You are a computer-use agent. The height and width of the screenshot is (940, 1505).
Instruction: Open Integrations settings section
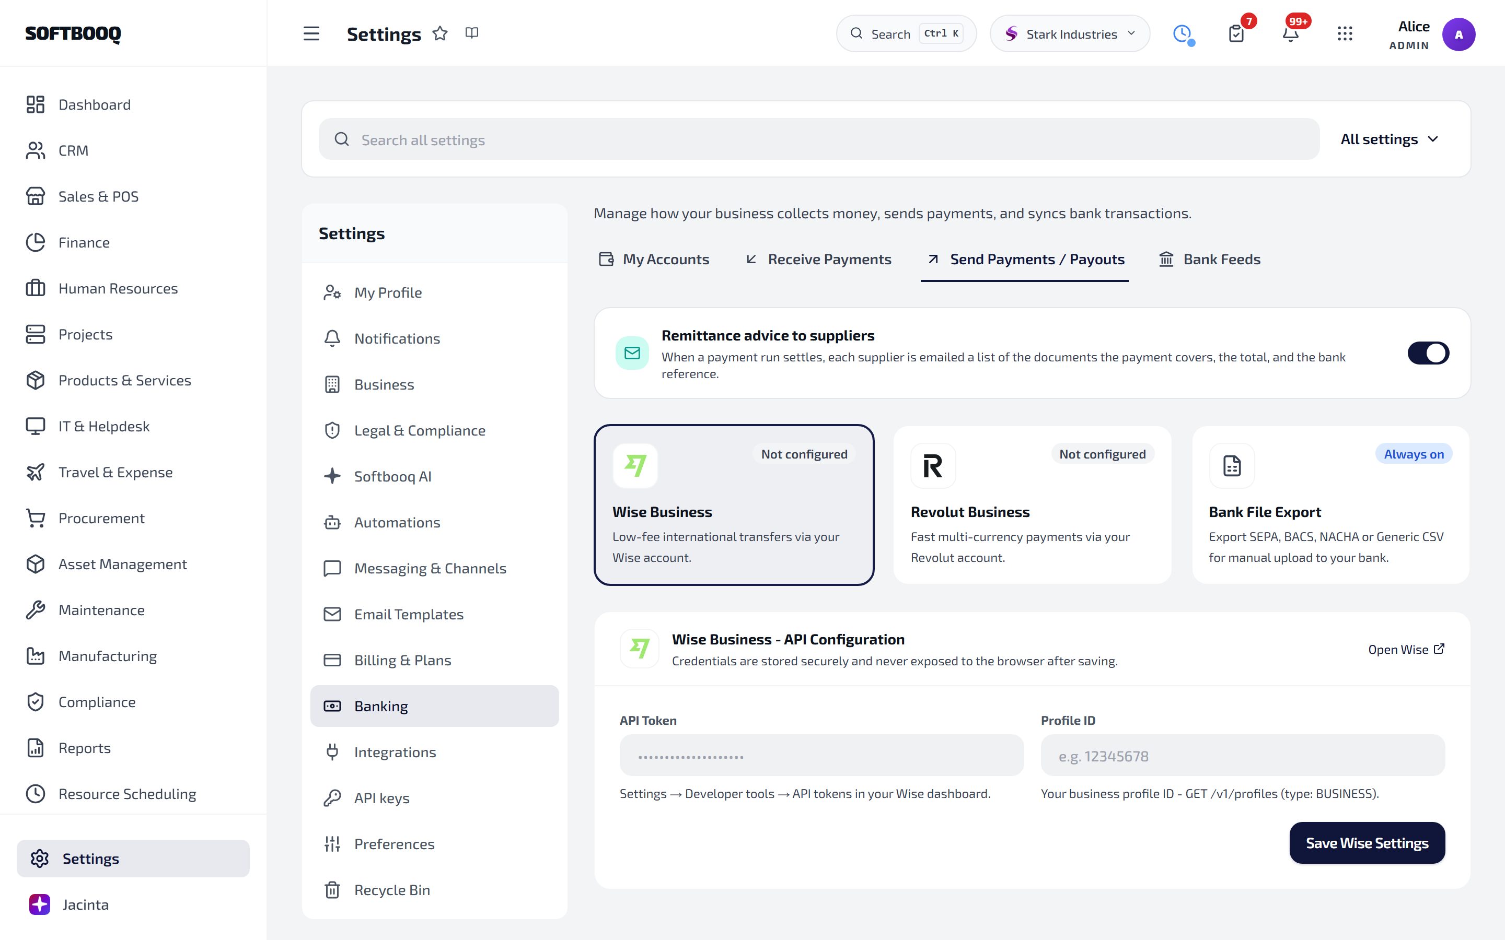coord(435,752)
